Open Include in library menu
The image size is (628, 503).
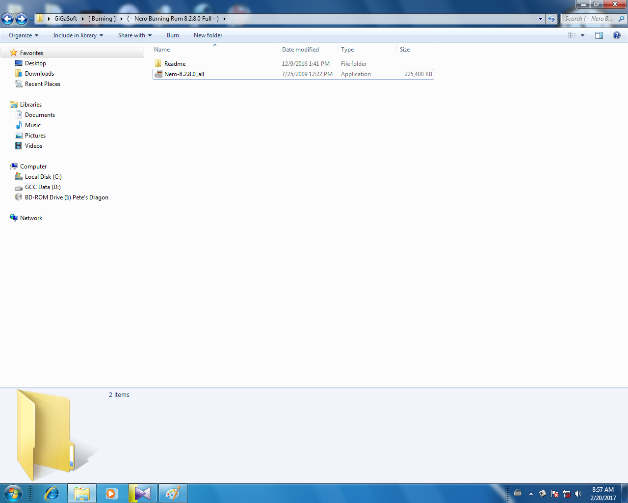coord(78,35)
